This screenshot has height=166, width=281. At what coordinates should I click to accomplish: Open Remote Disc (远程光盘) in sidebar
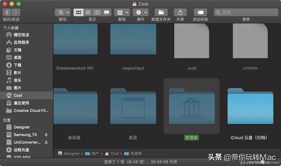[x=26, y=150]
